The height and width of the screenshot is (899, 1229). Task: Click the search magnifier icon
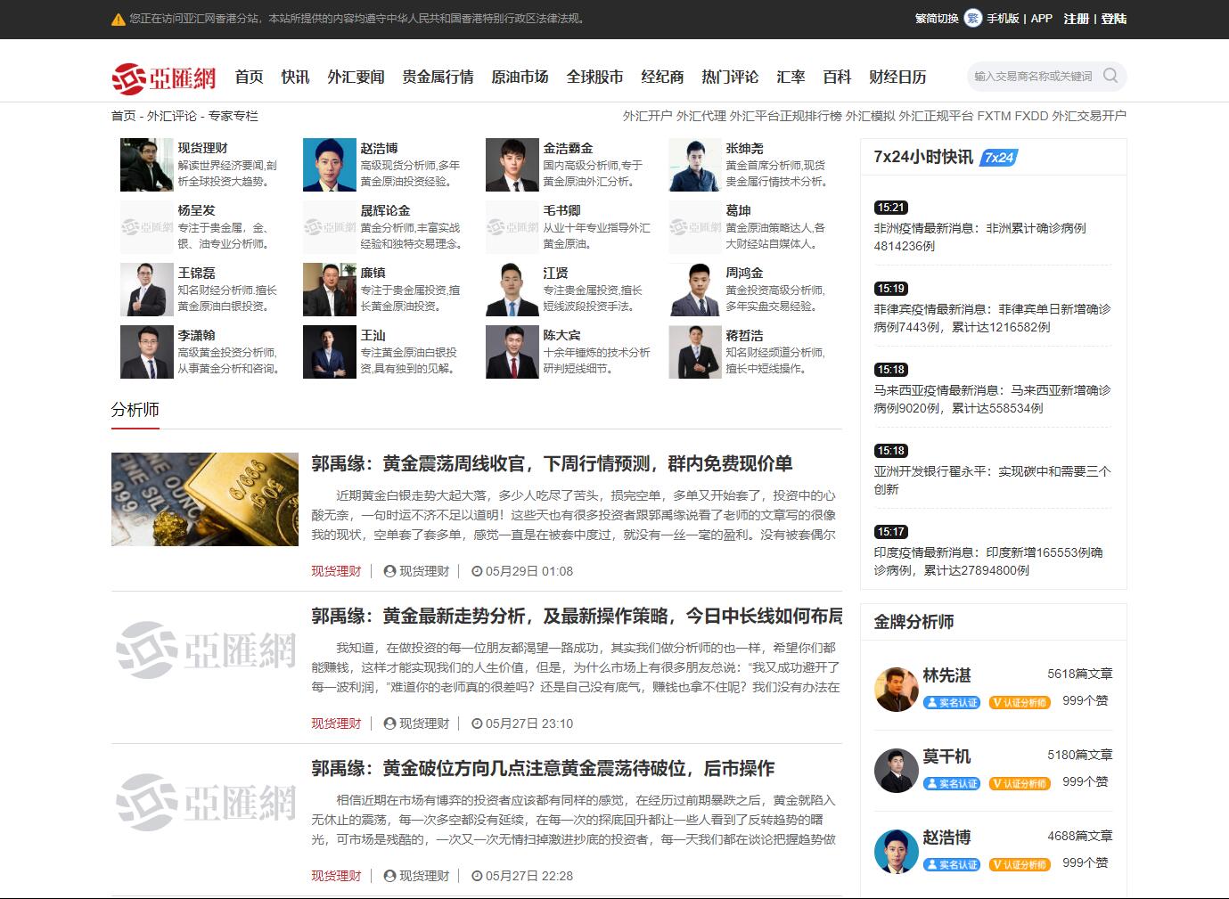1110,76
